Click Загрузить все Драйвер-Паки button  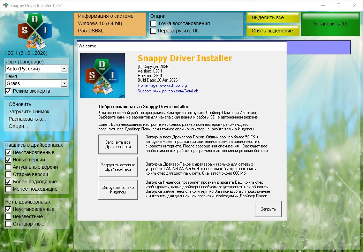click(x=118, y=144)
